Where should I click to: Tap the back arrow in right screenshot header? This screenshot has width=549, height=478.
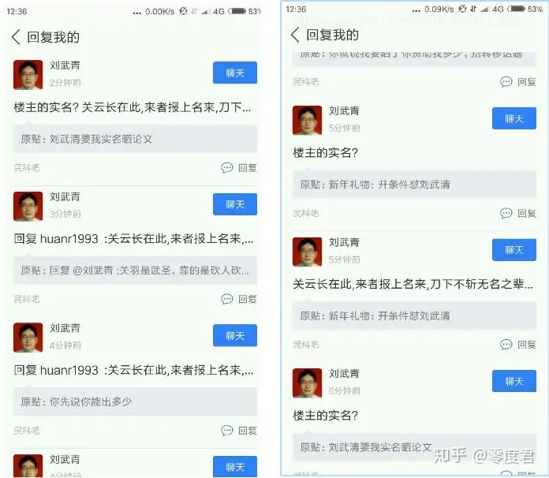pos(295,35)
